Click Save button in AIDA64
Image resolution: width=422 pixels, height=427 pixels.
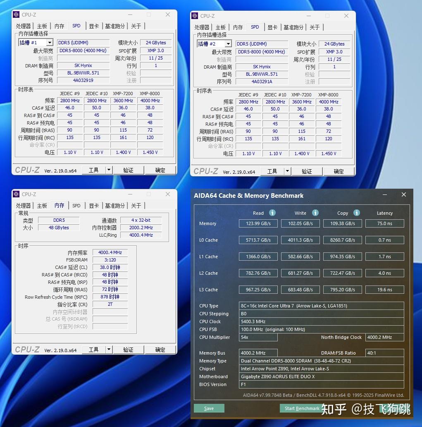click(209, 408)
